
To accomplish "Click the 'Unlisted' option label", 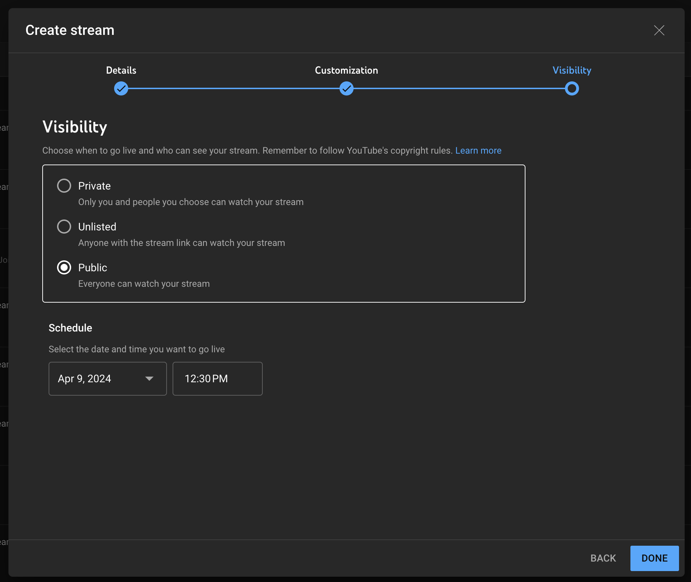I will point(97,227).
